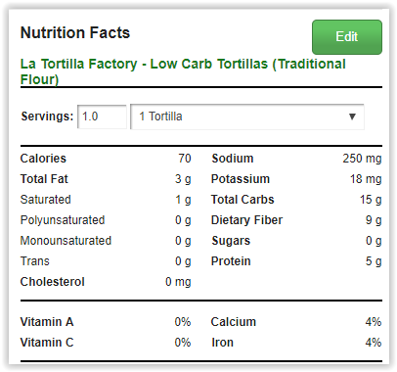Click the Protein label

point(231,261)
